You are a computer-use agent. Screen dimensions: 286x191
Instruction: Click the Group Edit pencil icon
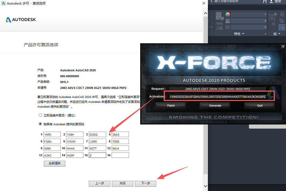coord(282,21)
